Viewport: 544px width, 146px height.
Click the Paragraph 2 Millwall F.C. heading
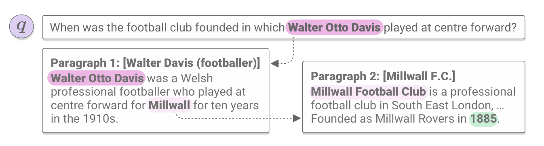(383, 76)
